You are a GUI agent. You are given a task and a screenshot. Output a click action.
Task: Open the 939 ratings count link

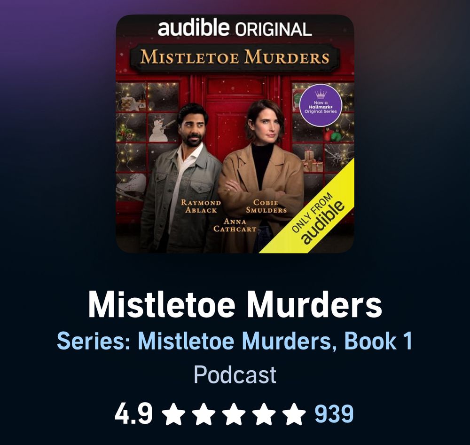pos(334,414)
